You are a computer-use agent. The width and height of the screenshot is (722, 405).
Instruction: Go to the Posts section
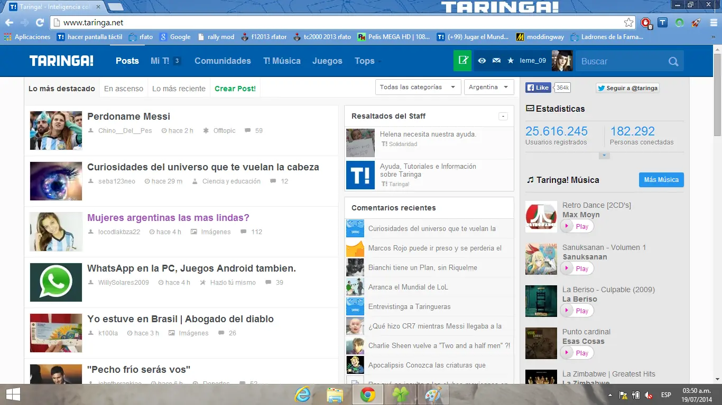[x=127, y=61]
